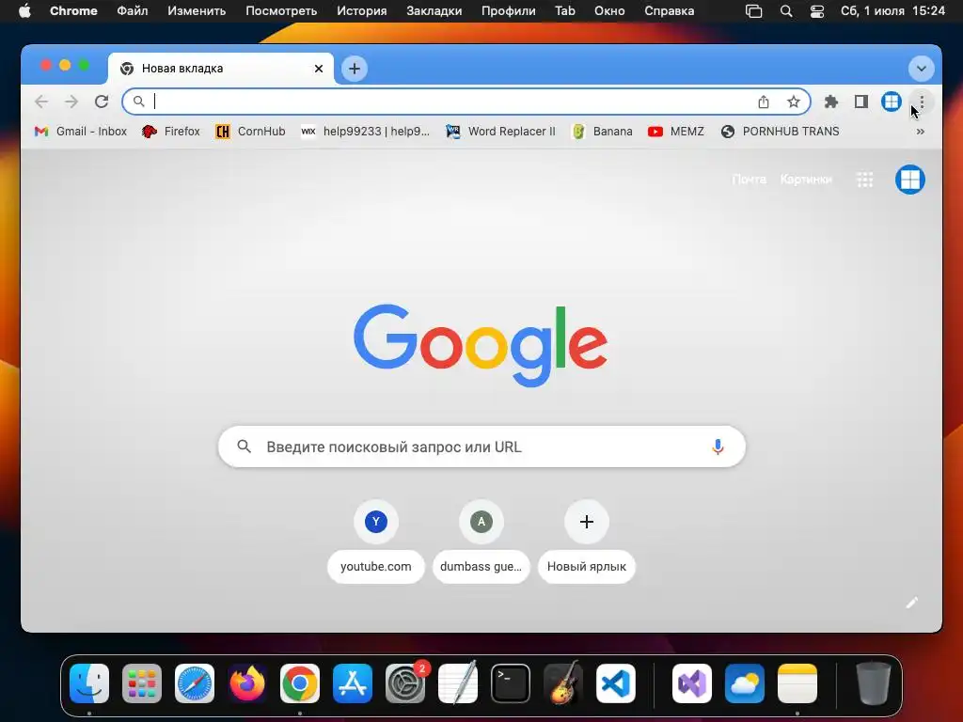Screen dimensions: 963x722
Task: Open Control Center in menu bar
Action: (x=817, y=11)
